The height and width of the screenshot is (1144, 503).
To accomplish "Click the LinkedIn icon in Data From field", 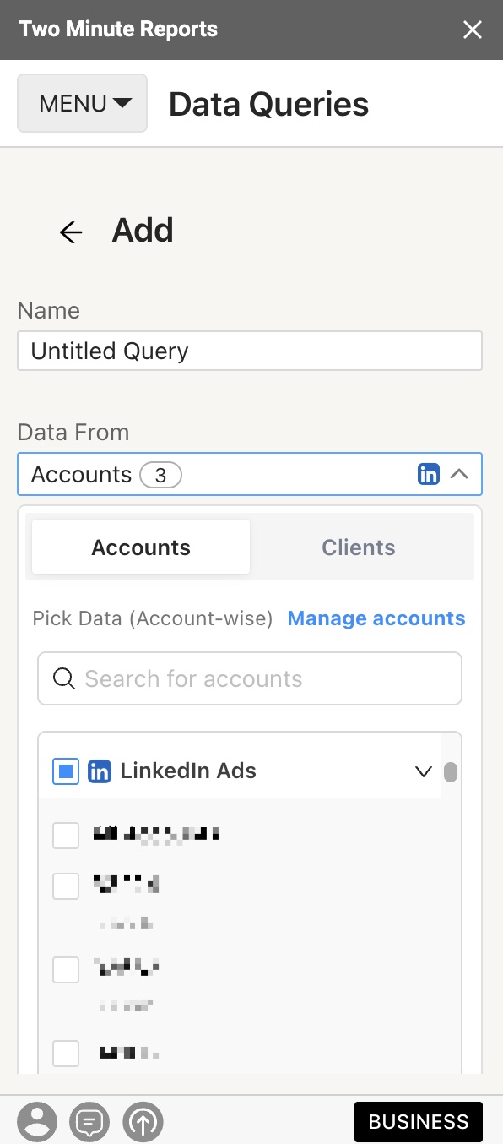I will pyautogui.click(x=429, y=474).
